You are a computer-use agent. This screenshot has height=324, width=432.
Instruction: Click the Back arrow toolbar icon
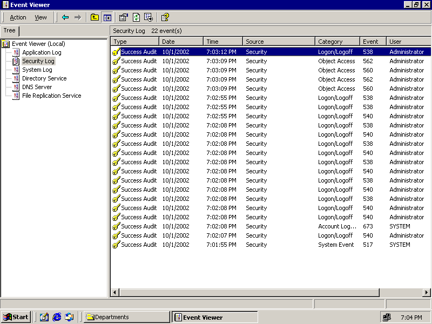pyautogui.click(x=65, y=17)
